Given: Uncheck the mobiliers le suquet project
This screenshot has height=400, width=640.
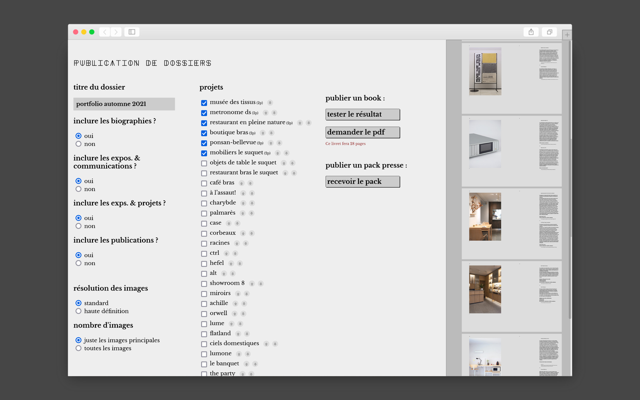Looking at the screenshot, I should [x=204, y=153].
